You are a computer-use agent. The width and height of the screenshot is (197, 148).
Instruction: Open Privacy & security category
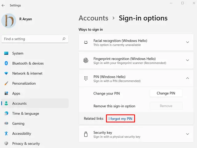pos(26,143)
